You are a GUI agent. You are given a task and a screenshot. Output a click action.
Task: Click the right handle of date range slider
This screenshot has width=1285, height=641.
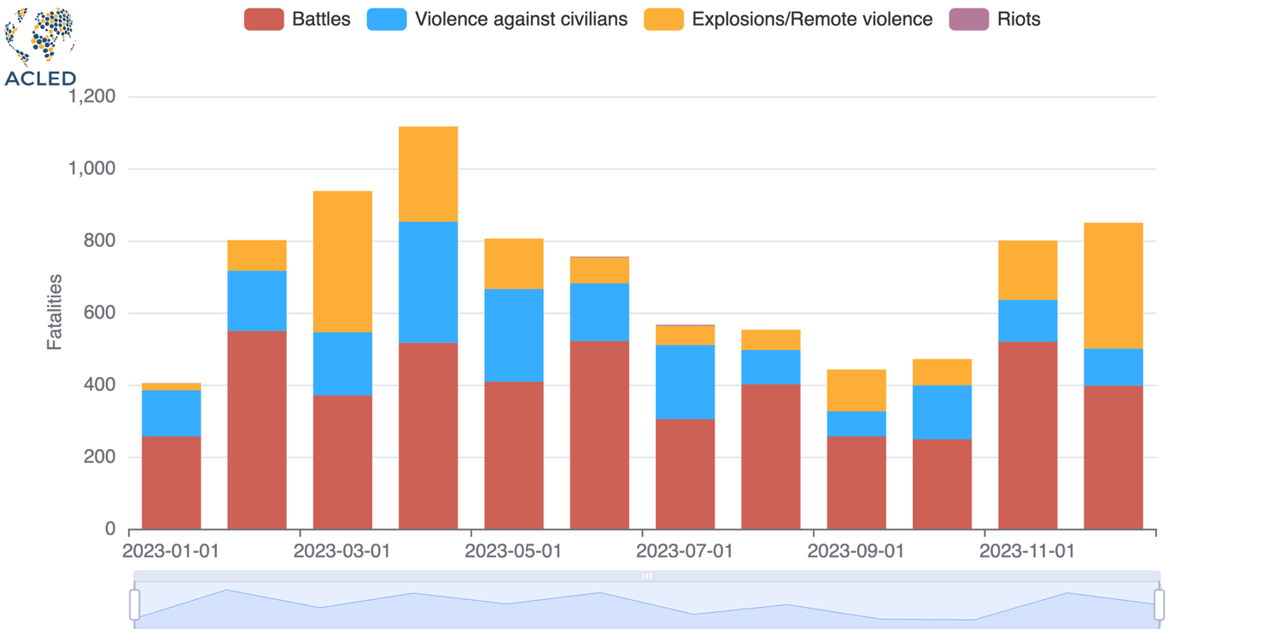pyautogui.click(x=1159, y=604)
